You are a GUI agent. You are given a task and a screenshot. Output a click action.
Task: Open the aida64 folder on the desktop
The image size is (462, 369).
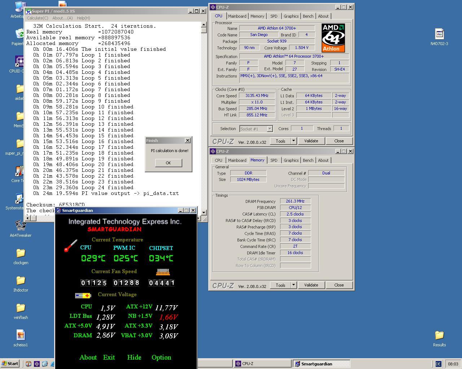(x=19, y=89)
